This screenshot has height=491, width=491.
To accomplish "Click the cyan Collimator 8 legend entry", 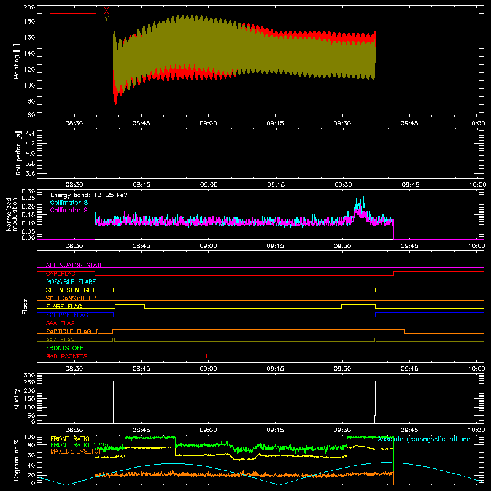I will point(69,203).
